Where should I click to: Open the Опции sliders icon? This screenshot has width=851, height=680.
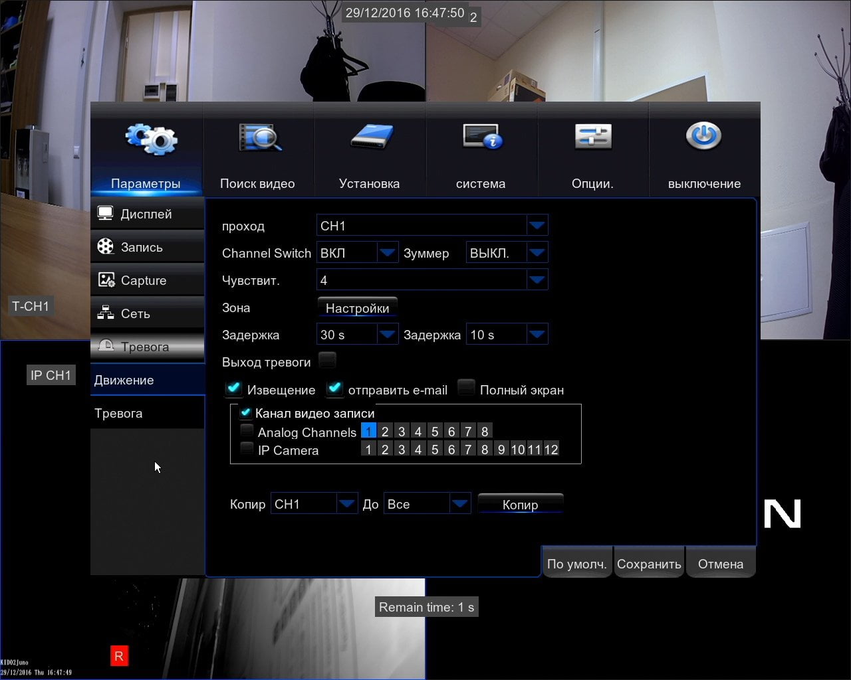[593, 137]
